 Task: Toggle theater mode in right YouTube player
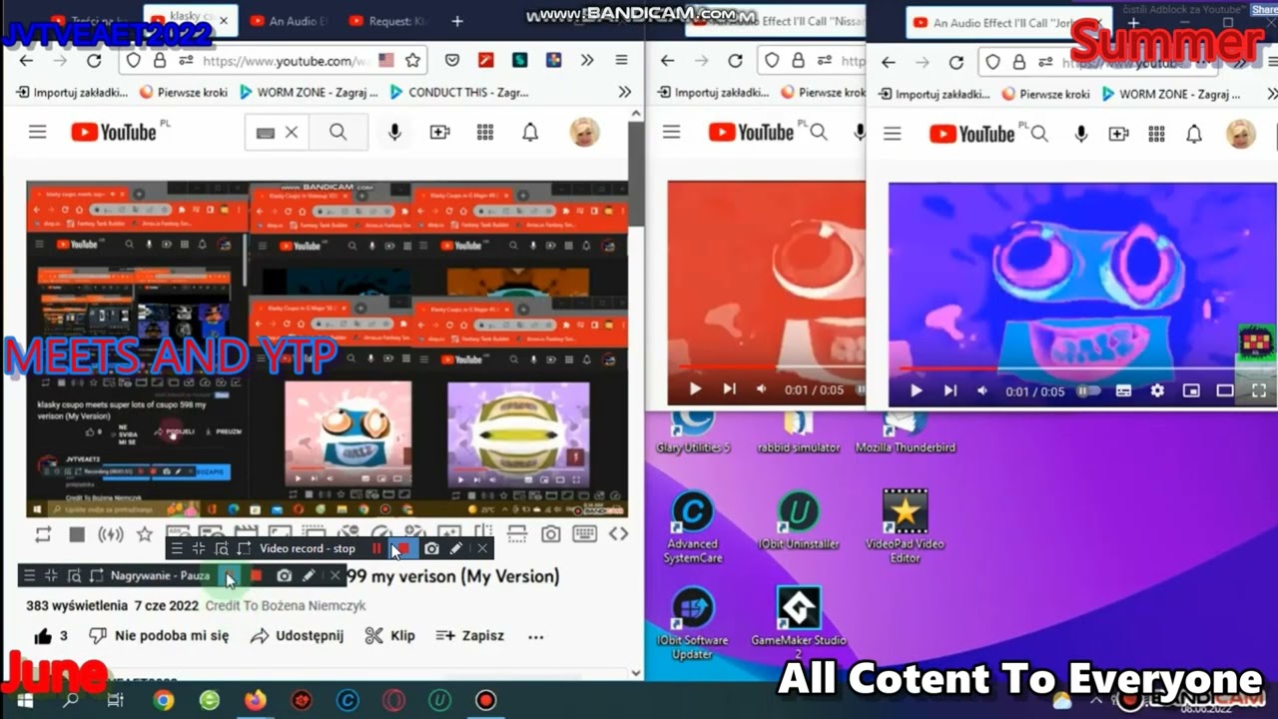[1225, 391]
